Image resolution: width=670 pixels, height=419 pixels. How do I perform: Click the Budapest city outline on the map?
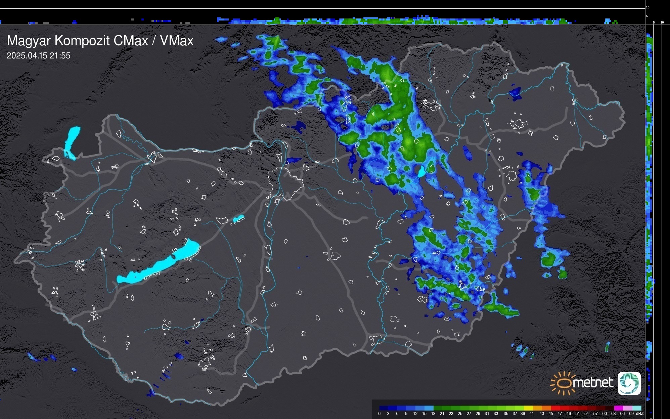click(x=285, y=183)
